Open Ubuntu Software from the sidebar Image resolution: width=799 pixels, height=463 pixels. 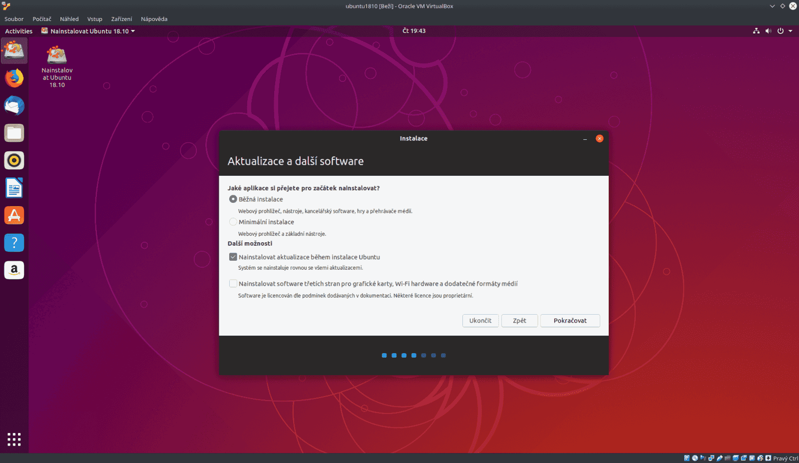(14, 215)
